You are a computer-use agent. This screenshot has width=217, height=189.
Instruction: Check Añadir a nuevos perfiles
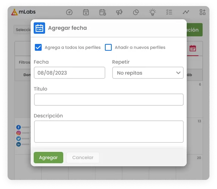click(108, 47)
